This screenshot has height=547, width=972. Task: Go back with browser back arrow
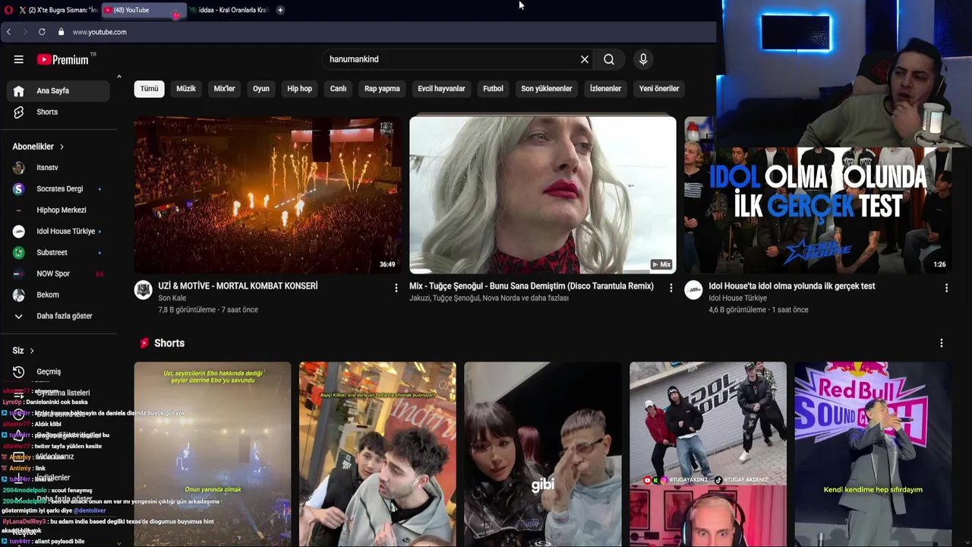[8, 32]
